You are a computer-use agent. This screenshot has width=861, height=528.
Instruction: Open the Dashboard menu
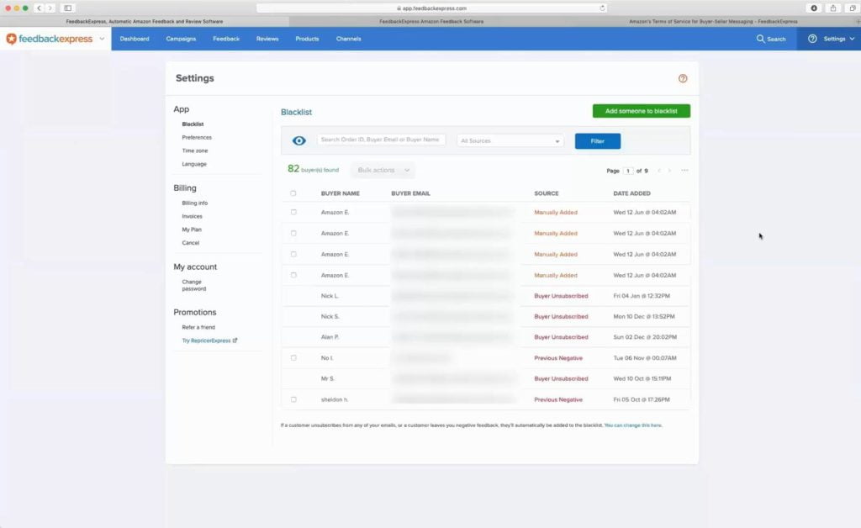pos(135,39)
